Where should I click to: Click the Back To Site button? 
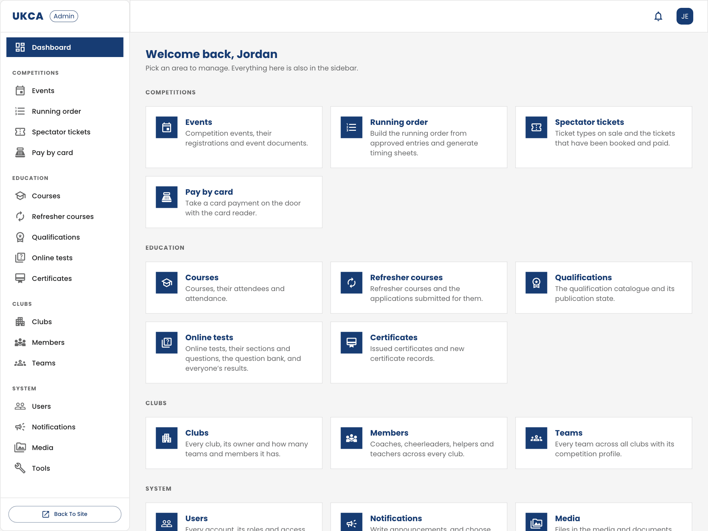[x=65, y=514]
